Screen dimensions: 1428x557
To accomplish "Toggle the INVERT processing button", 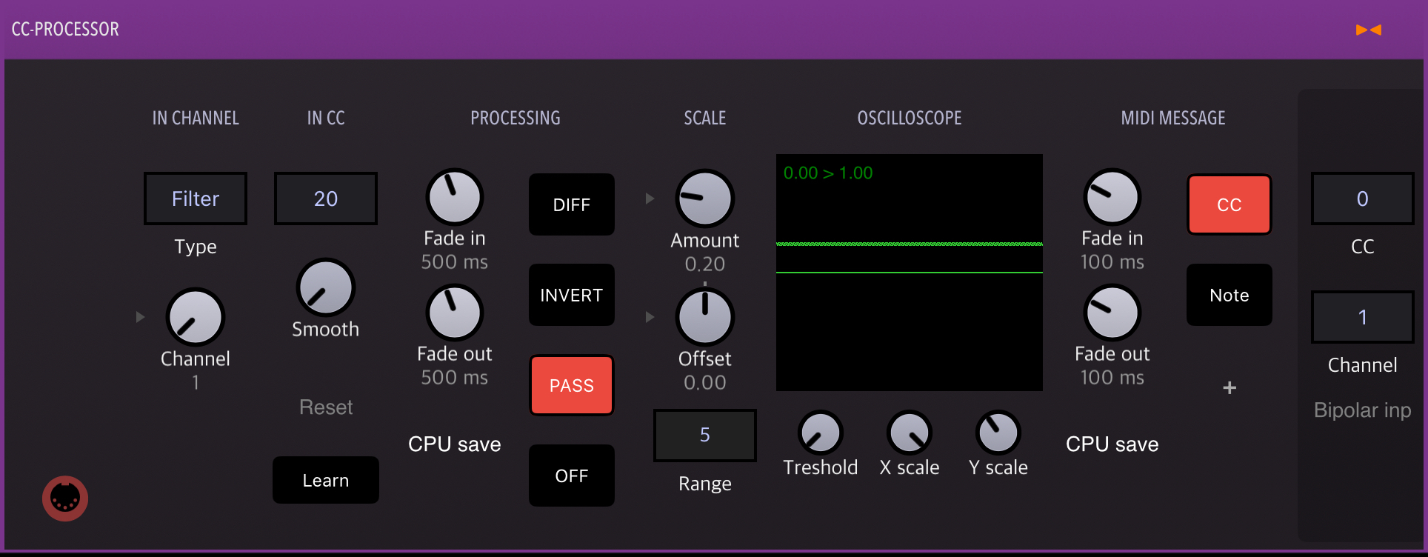I will pos(572,295).
